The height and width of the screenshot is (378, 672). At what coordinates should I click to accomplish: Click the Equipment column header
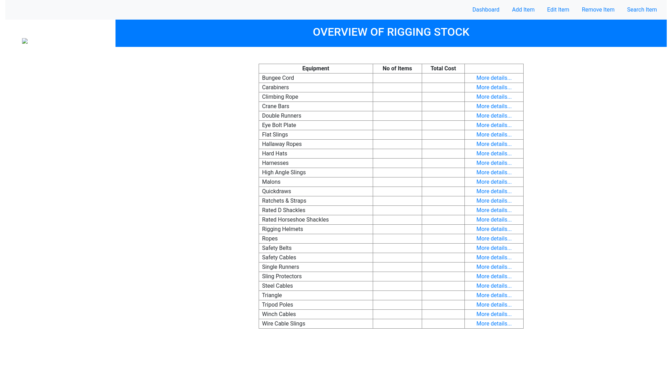point(316,69)
